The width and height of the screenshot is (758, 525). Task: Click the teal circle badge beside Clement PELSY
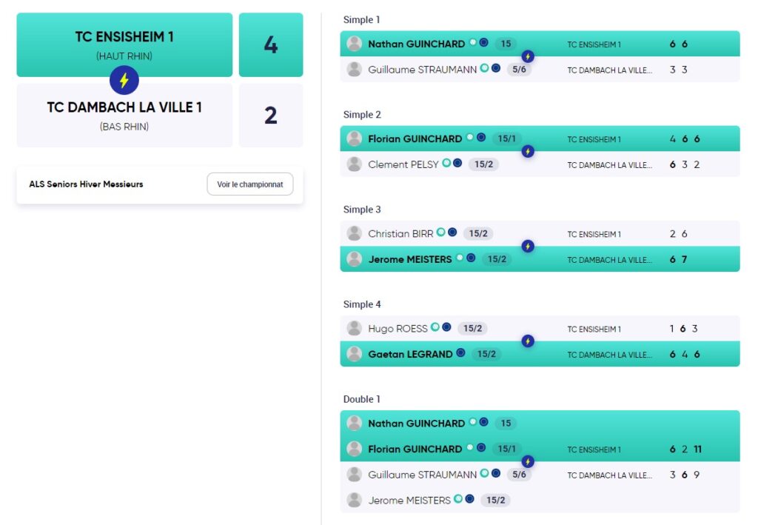point(446,163)
